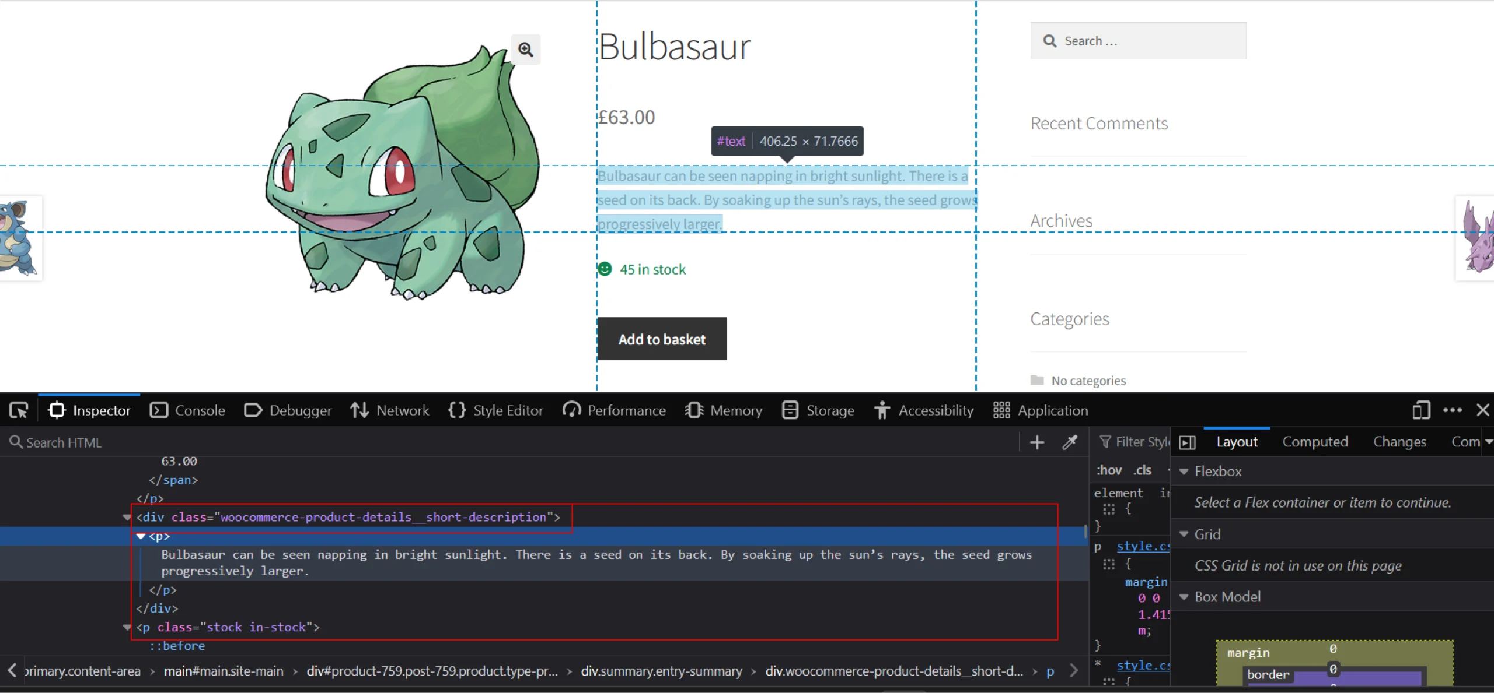Open the Accessibility tab

pos(924,410)
